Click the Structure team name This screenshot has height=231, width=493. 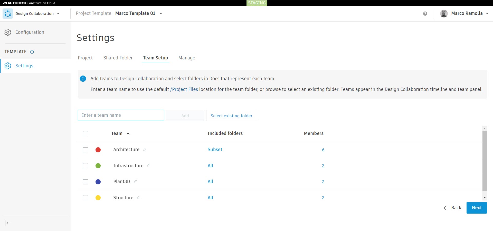pyautogui.click(x=123, y=198)
